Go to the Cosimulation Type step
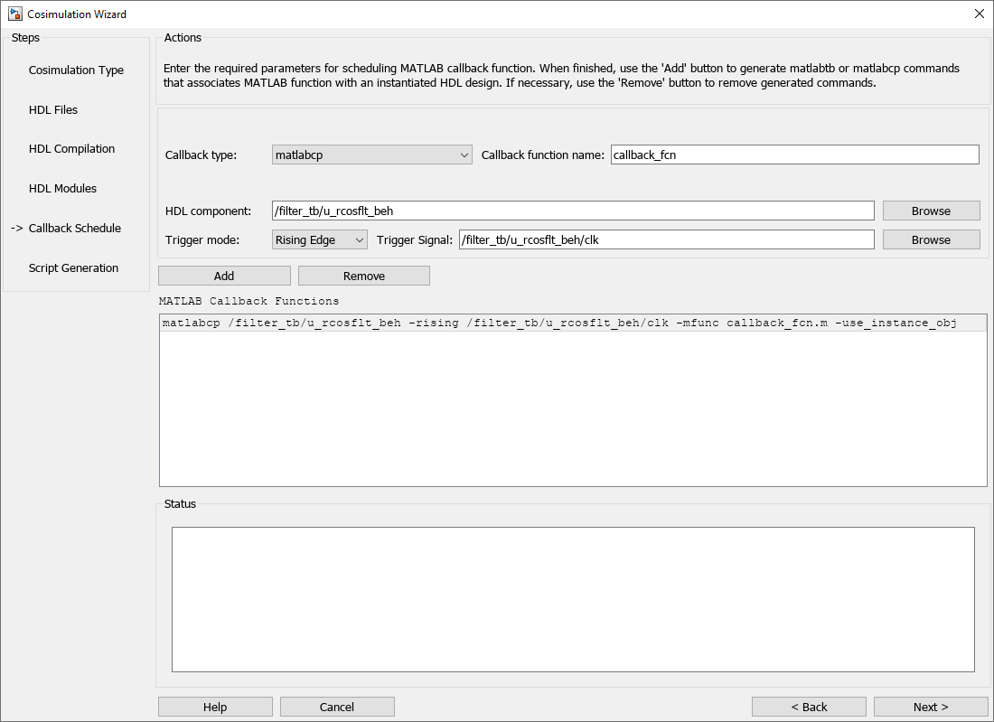This screenshot has height=722, width=994. (x=76, y=70)
